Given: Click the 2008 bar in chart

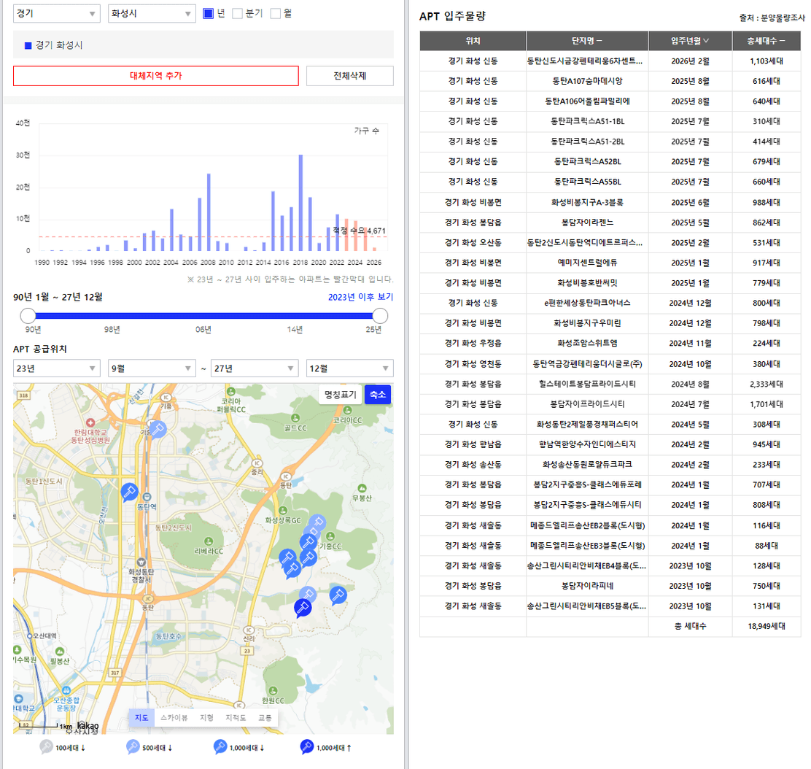Looking at the screenshot, I should (209, 212).
